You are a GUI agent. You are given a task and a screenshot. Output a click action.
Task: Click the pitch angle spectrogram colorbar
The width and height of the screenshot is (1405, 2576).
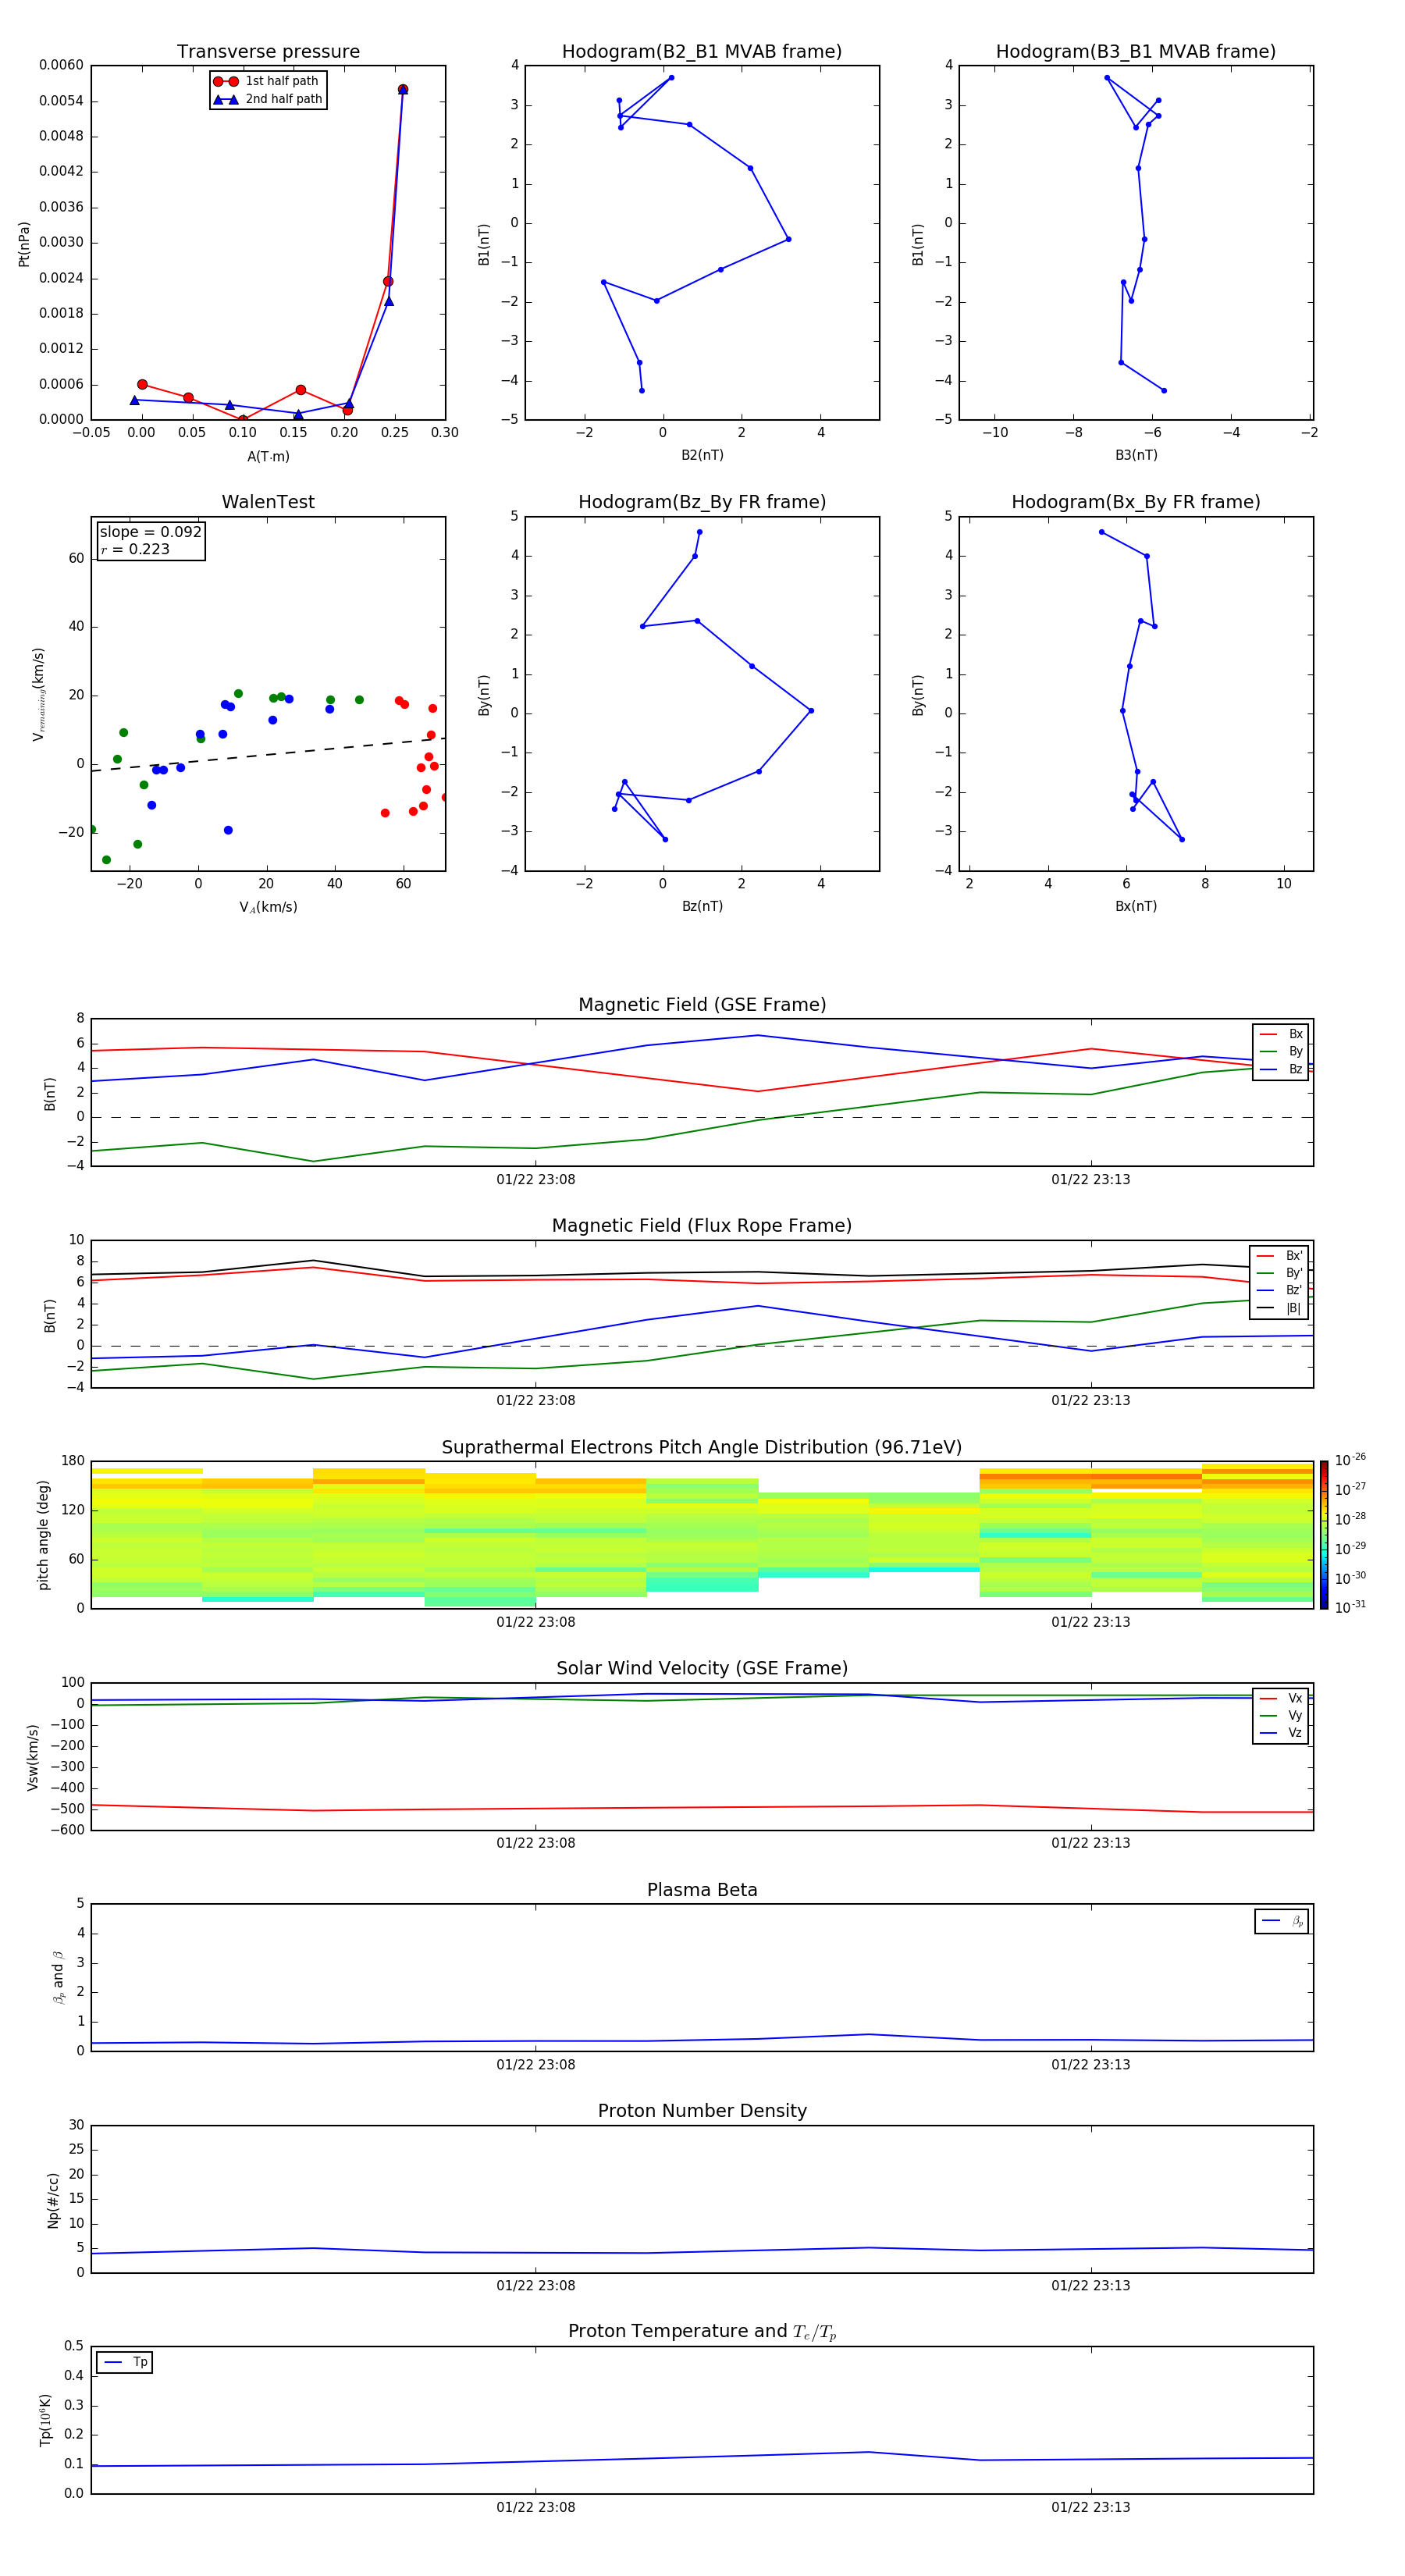point(1324,1535)
